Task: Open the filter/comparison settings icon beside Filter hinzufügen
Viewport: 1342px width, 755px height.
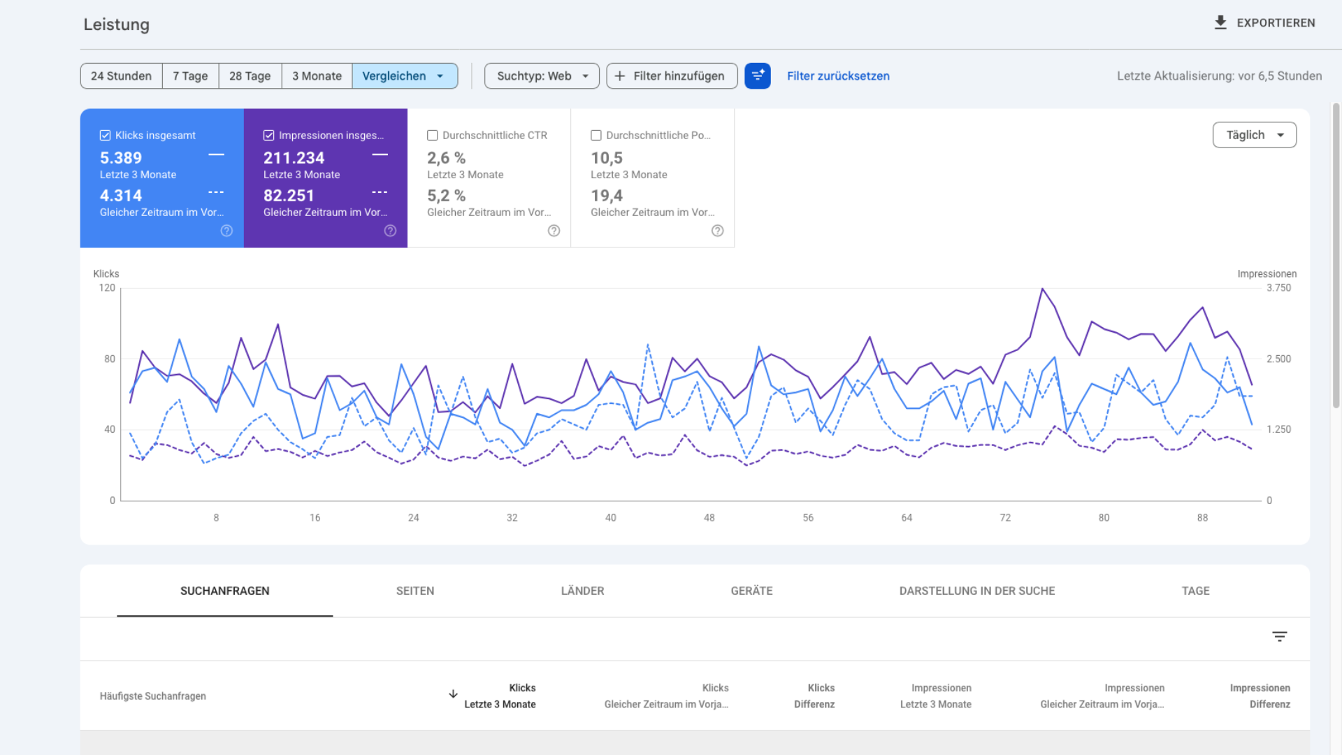Action: click(758, 75)
